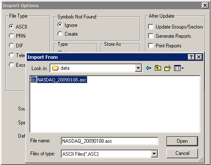This screenshot has height=165, width=211.
Task: Open the Files of type dropdown
Action: pyautogui.click(x=154, y=154)
